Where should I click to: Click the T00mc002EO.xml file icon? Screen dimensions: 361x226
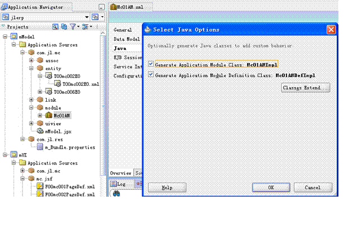[x=58, y=84]
